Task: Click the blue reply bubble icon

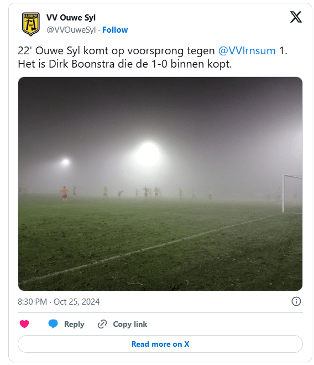Action: click(x=53, y=324)
